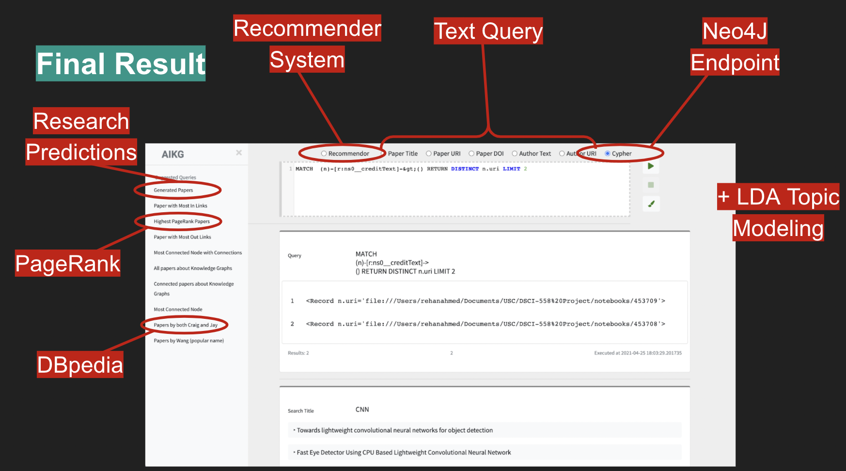Select the Recommendor radio option
The width and height of the screenshot is (846, 471).
(324, 154)
